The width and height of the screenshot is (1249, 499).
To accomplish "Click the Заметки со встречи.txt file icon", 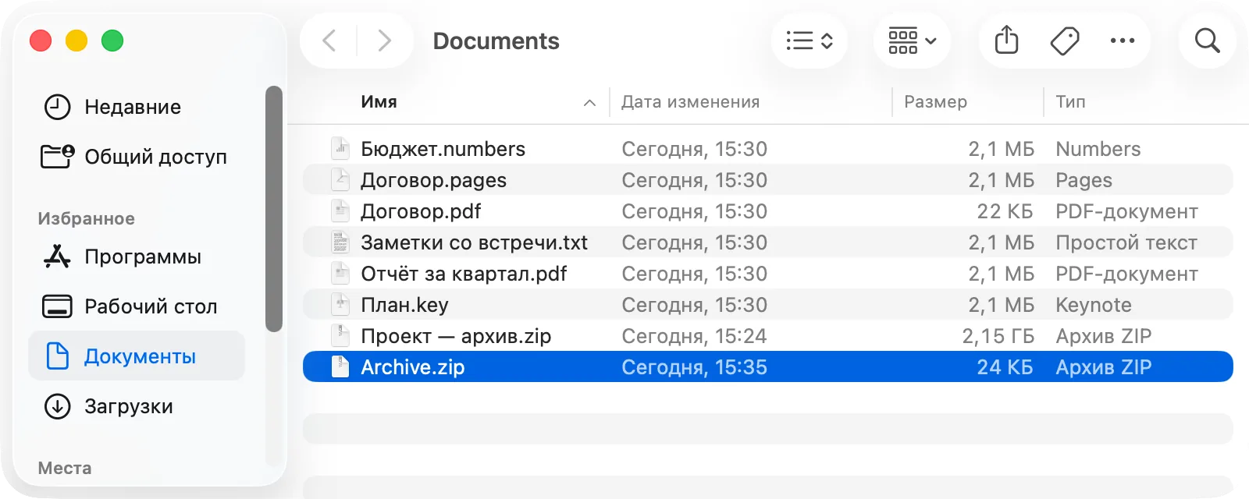I will pyautogui.click(x=340, y=242).
